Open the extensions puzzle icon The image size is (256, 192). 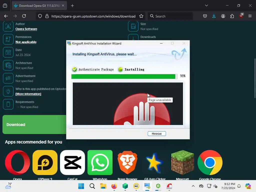232,16
